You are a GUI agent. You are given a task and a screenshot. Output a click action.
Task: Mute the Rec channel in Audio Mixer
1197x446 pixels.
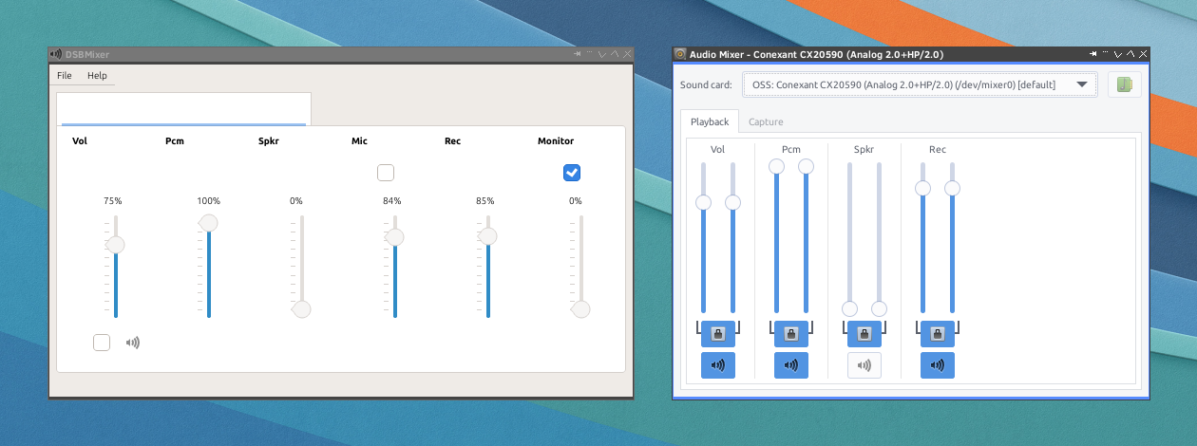point(937,365)
